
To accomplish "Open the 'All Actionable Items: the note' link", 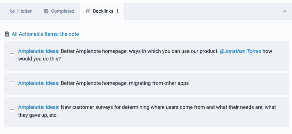I will pyautogui.click(x=45, y=34).
